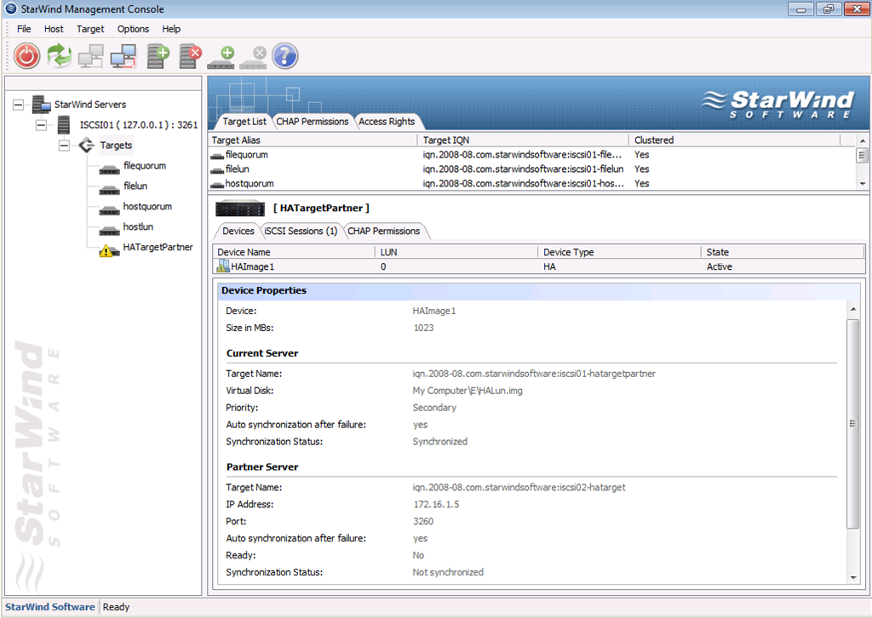This screenshot has width=872, height=618.
Task: Click the HAImage1 device icon
Action: pyautogui.click(x=222, y=266)
